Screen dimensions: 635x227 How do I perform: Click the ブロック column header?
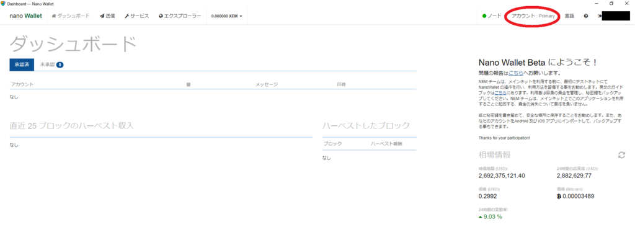click(332, 144)
